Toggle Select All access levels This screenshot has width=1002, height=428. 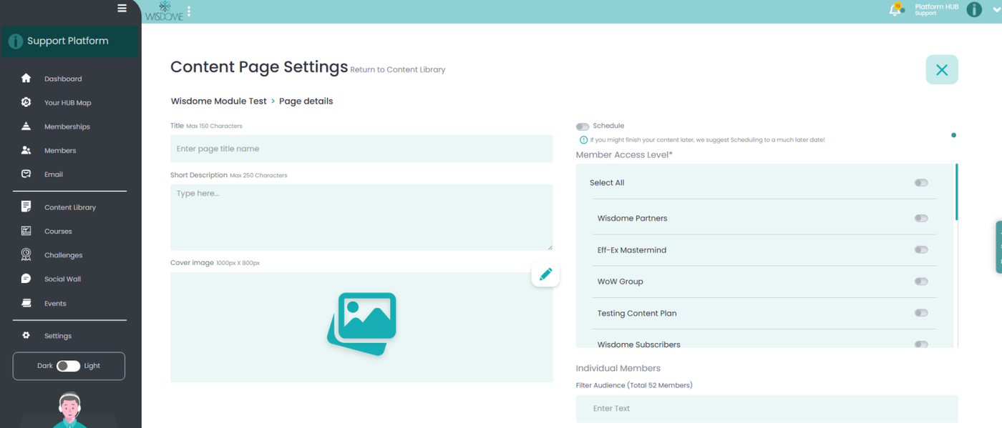(921, 183)
